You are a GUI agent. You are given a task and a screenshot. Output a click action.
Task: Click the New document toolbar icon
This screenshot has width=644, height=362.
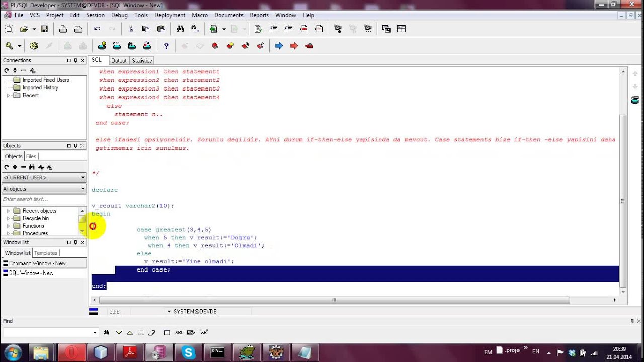tap(8, 29)
